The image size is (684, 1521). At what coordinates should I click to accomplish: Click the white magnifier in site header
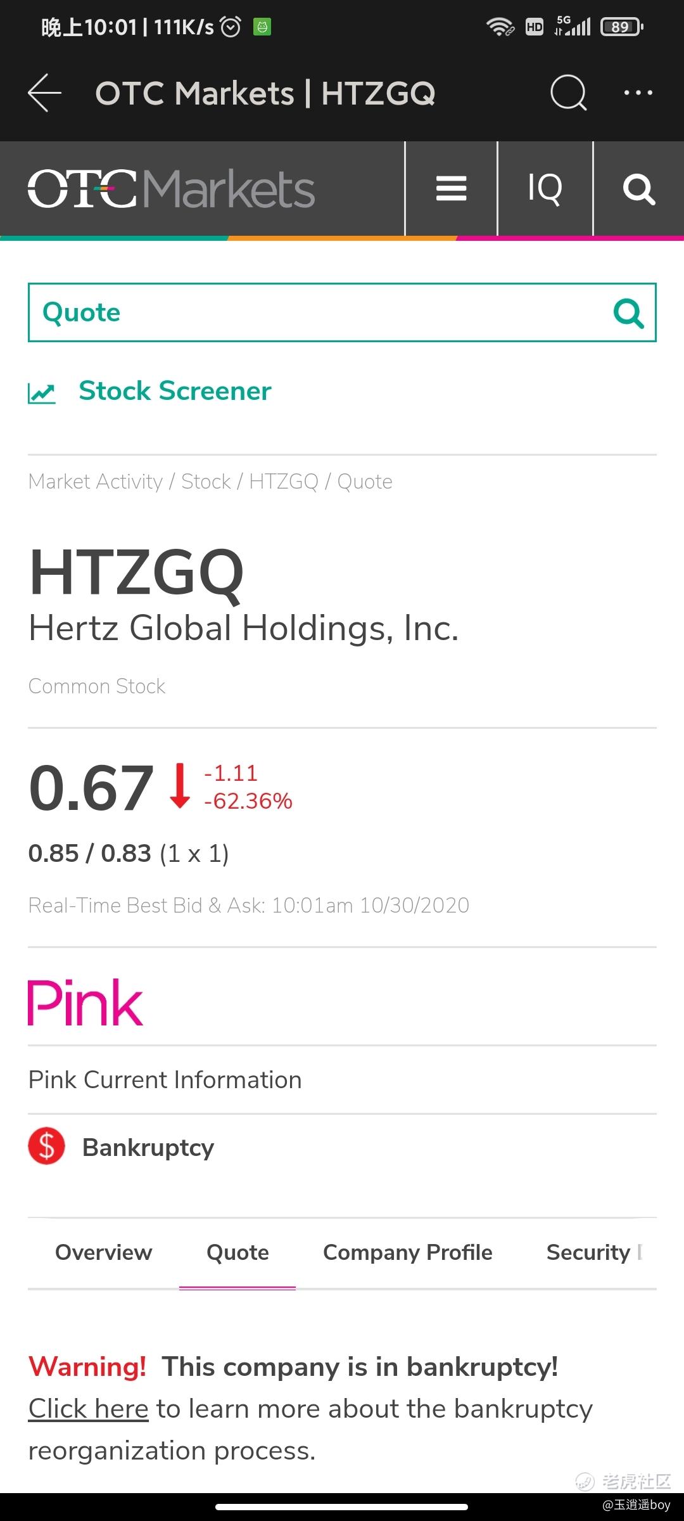coord(638,189)
